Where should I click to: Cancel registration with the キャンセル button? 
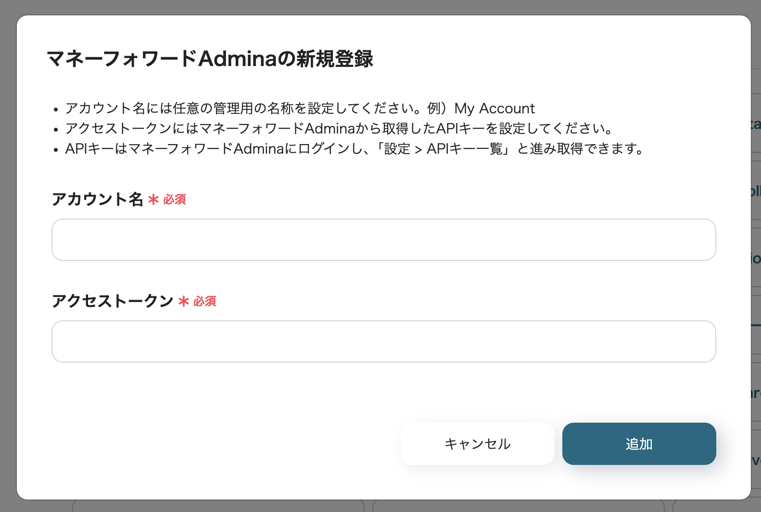(477, 444)
